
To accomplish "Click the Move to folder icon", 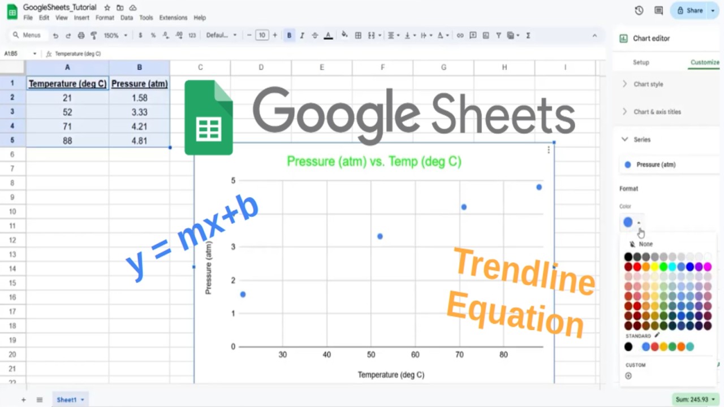I will tap(120, 8).
